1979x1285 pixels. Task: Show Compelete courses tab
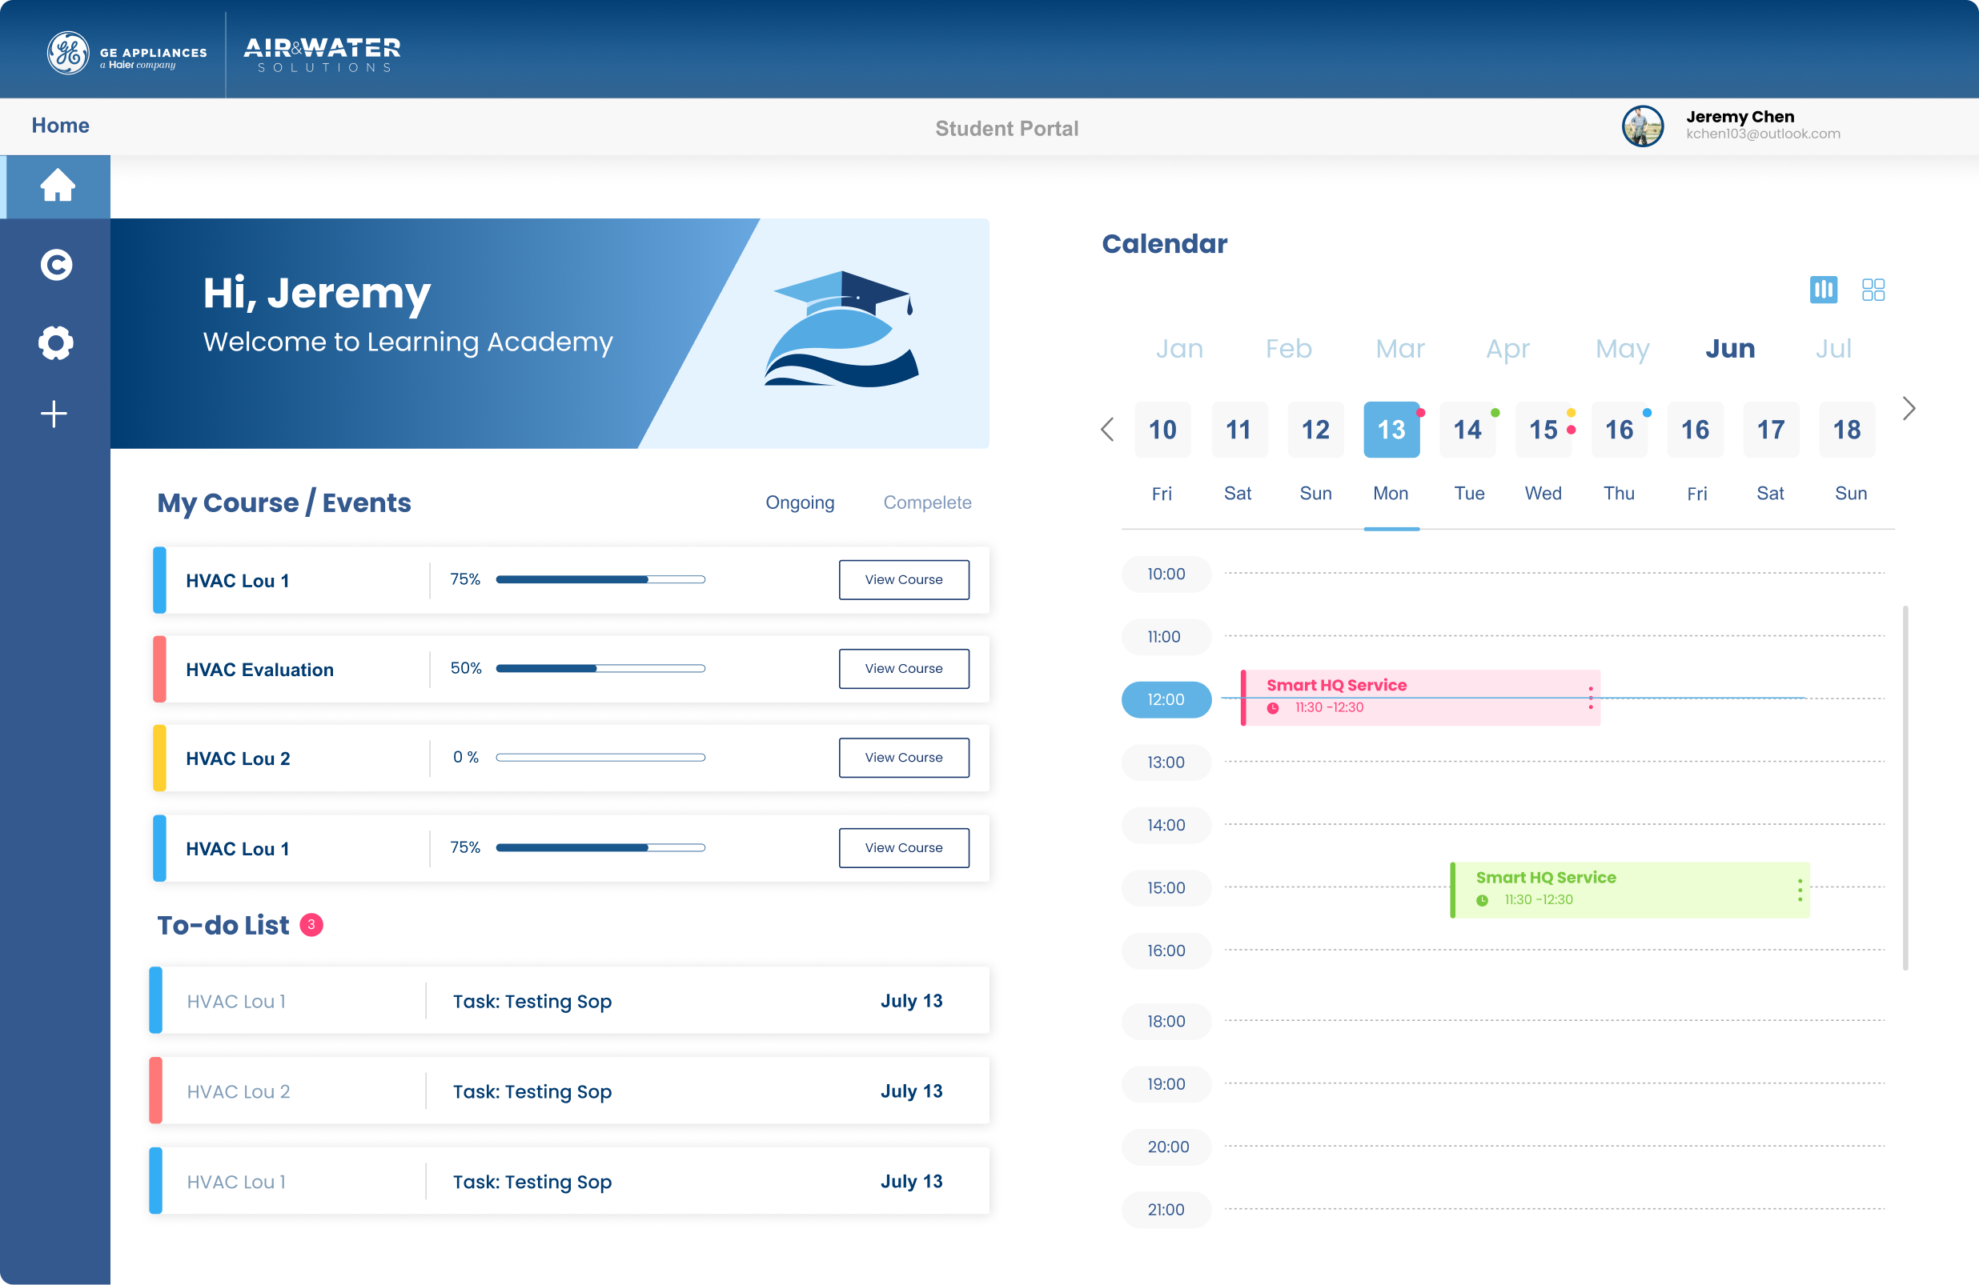(926, 502)
